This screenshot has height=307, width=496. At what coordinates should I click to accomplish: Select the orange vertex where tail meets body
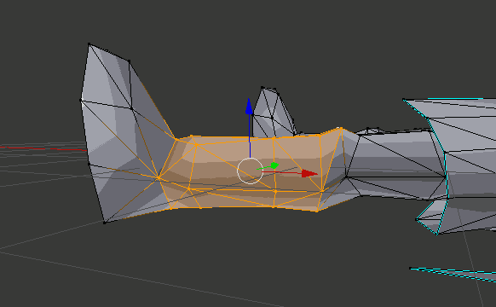point(159,178)
